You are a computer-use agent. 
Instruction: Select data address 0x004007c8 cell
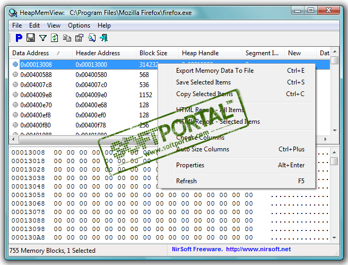click(36, 85)
